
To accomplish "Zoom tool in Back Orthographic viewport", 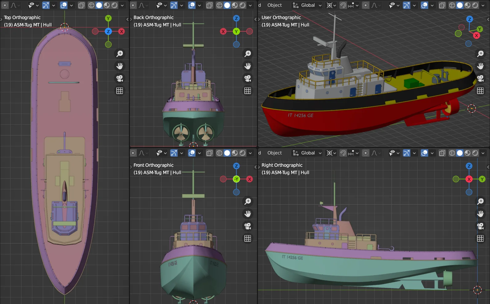I will [248, 54].
